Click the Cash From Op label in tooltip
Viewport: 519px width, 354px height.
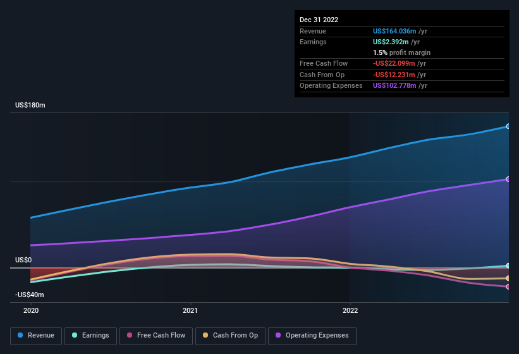click(322, 75)
